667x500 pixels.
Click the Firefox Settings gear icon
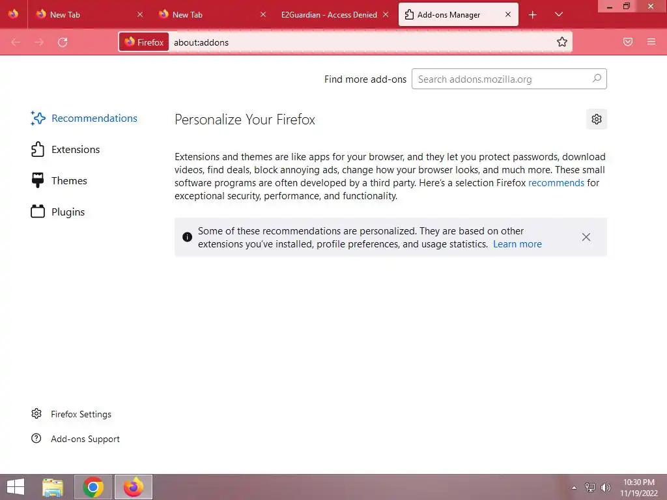[36, 413]
